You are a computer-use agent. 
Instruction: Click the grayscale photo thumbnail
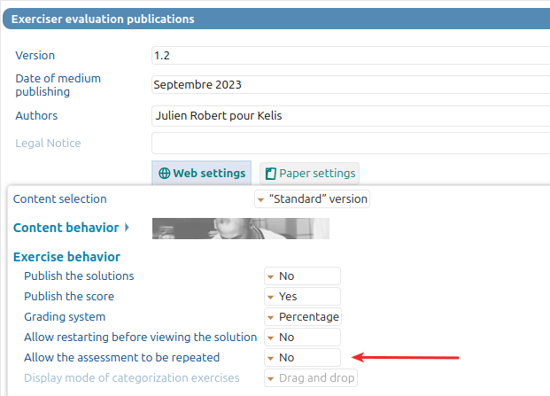click(241, 229)
